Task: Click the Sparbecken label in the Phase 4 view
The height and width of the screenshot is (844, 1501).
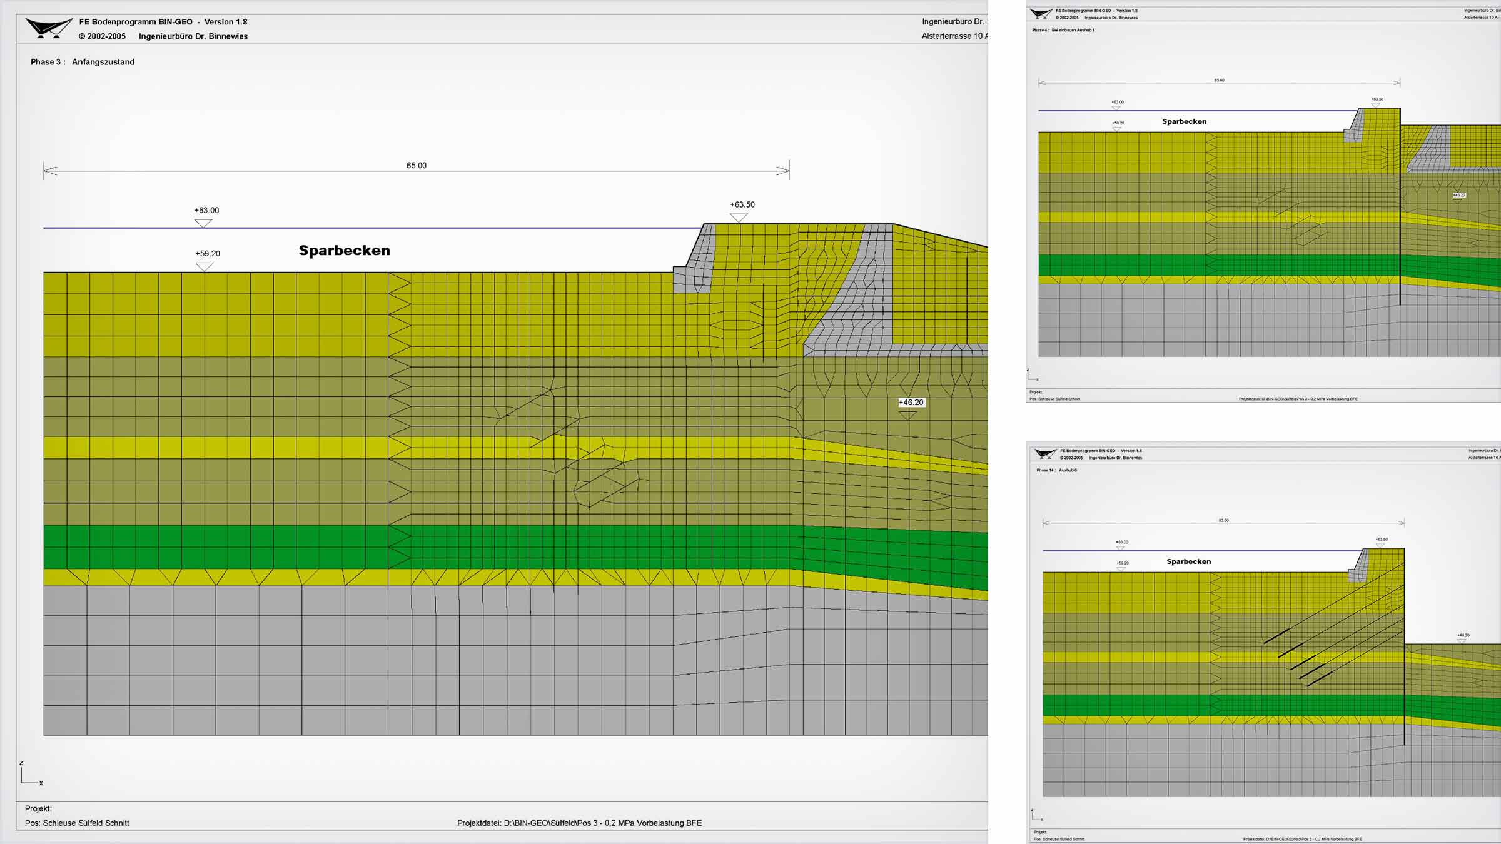Action: click(1185, 121)
